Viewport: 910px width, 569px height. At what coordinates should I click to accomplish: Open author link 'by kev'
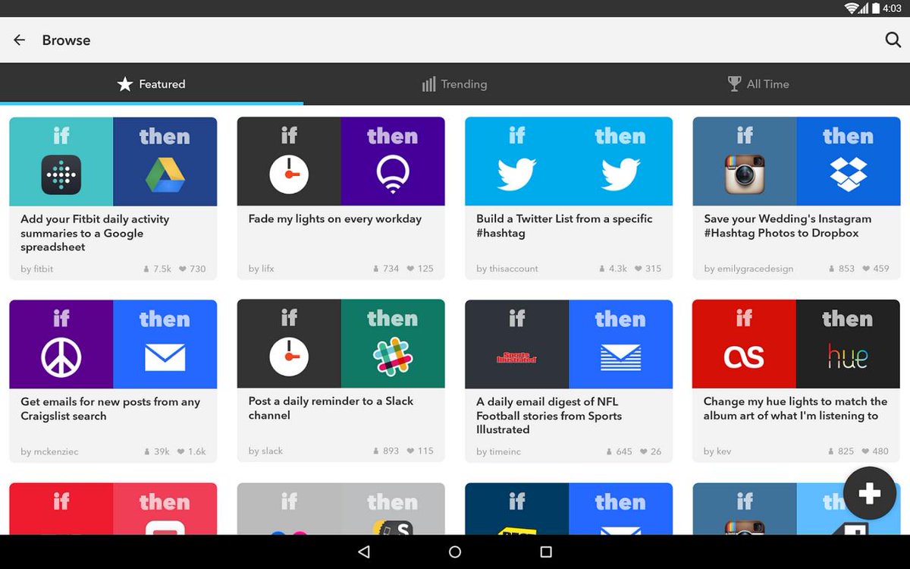[717, 451]
